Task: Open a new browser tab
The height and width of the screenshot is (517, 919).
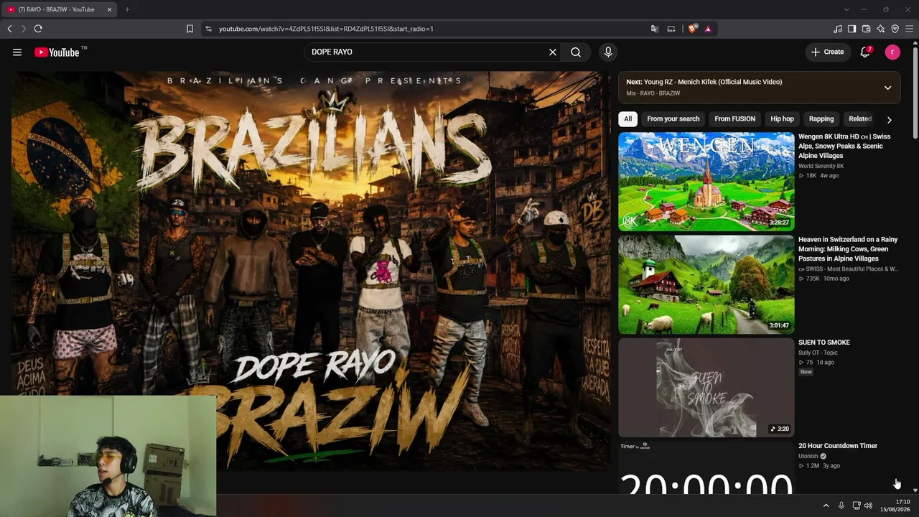Action: [x=127, y=9]
